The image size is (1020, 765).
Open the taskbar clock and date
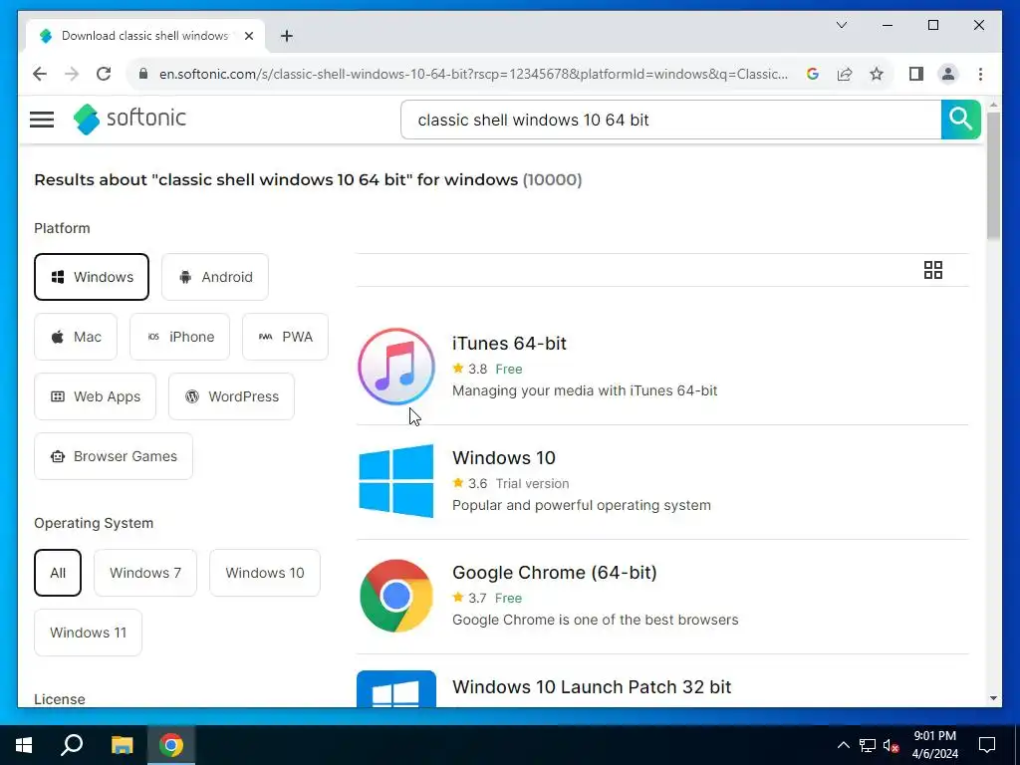935,745
